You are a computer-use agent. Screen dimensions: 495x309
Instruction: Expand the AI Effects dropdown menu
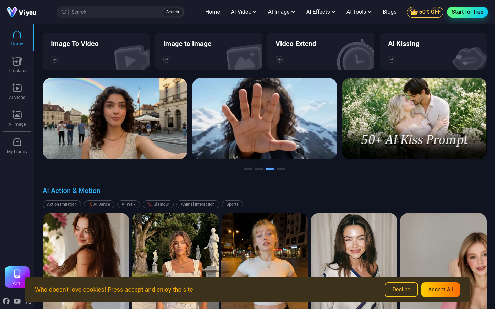(x=321, y=12)
